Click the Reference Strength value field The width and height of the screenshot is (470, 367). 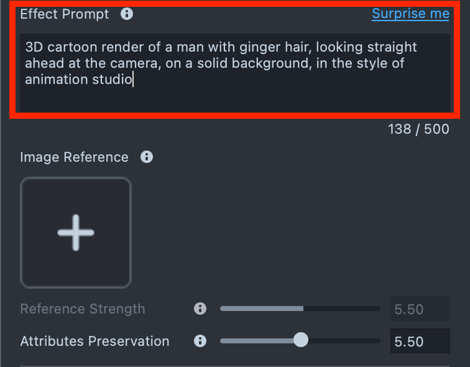pyautogui.click(x=419, y=309)
